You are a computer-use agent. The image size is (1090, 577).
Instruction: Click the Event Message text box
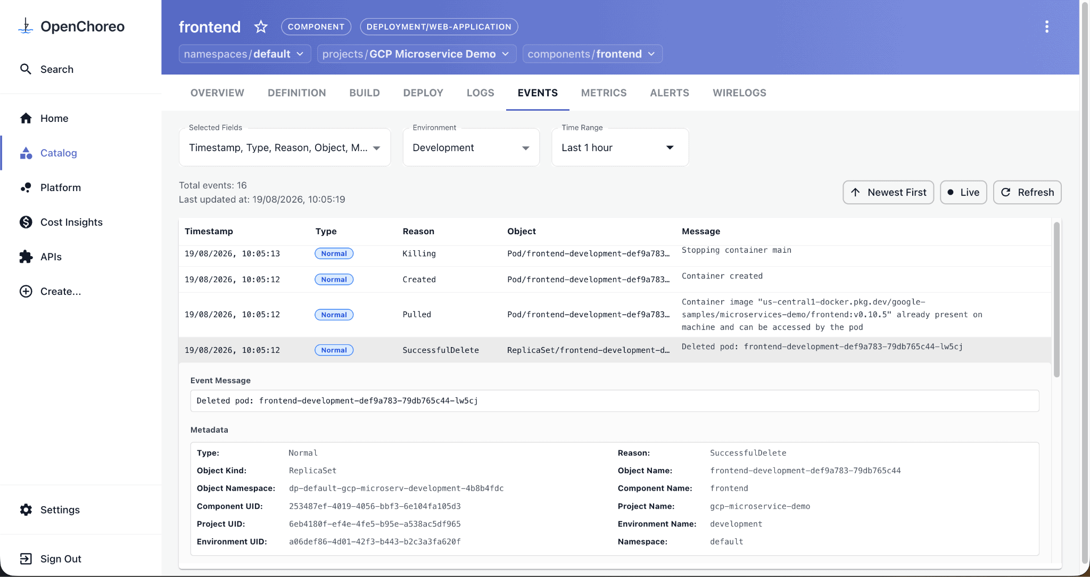[x=615, y=401]
